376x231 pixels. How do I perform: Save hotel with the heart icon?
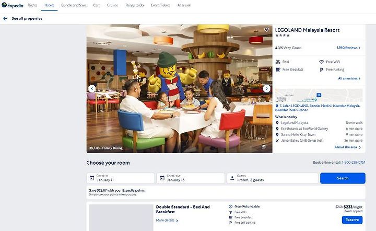[x=267, y=30]
